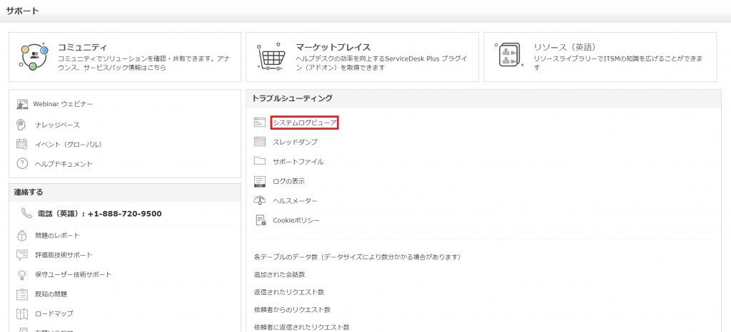The height and width of the screenshot is (332, 731).
Task: Click 返信されたリクエスト数 link
Action: tap(289, 292)
